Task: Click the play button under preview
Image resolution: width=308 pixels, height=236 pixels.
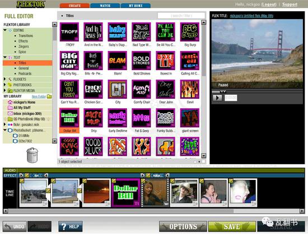Action: (217, 98)
